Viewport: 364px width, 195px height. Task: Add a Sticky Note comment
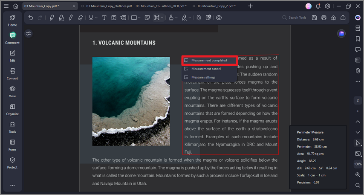click(x=147, y=17)
